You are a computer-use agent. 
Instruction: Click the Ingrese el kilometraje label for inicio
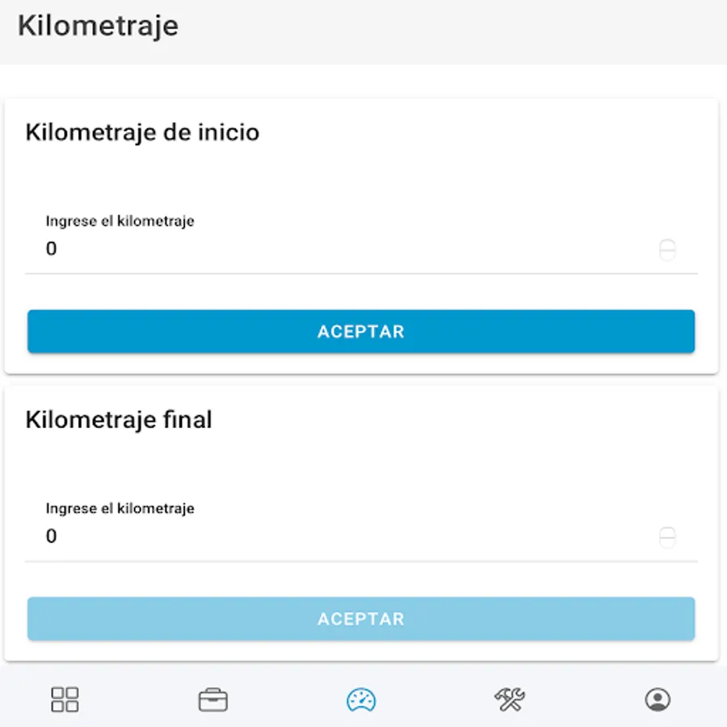[120, 221]
